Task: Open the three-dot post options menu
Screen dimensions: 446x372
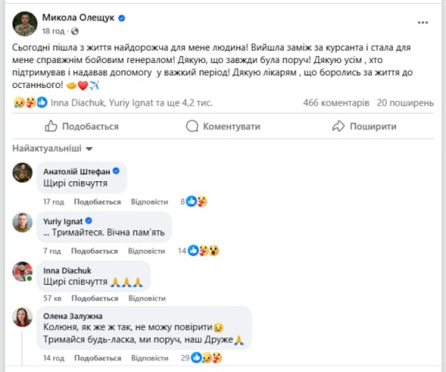Action: (x=423, y=23)
